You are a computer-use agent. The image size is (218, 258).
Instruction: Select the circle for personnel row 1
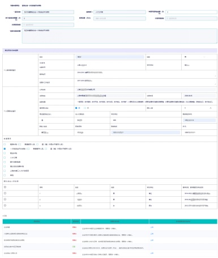(5, 193)
